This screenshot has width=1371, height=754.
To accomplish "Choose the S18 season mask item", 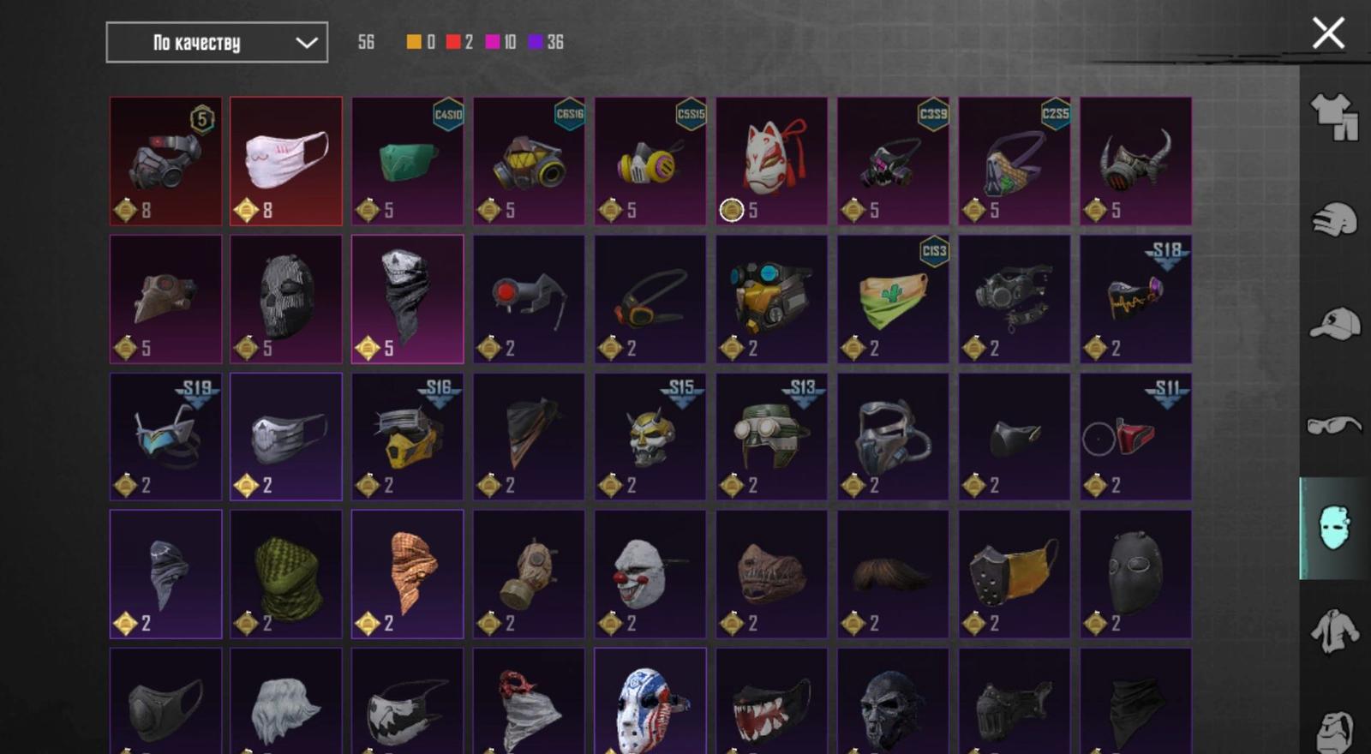I will [1135, 299].
